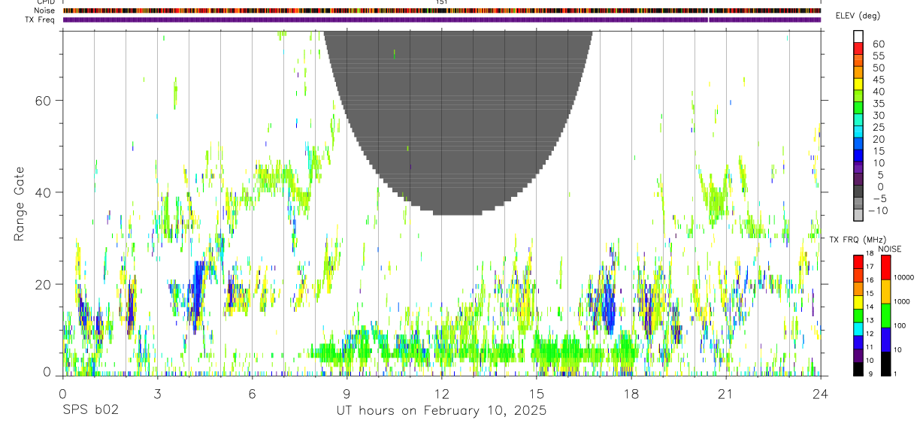Click the purple TX Freq strip above the plot
923x426 pixels.
(x=442, y=20)
